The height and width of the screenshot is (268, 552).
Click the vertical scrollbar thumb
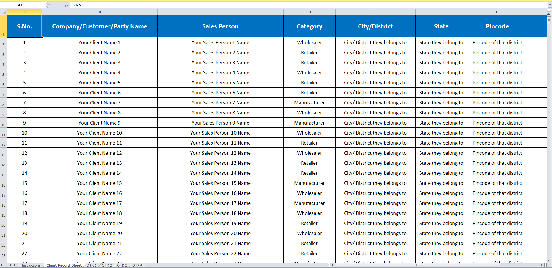[549, 20]
